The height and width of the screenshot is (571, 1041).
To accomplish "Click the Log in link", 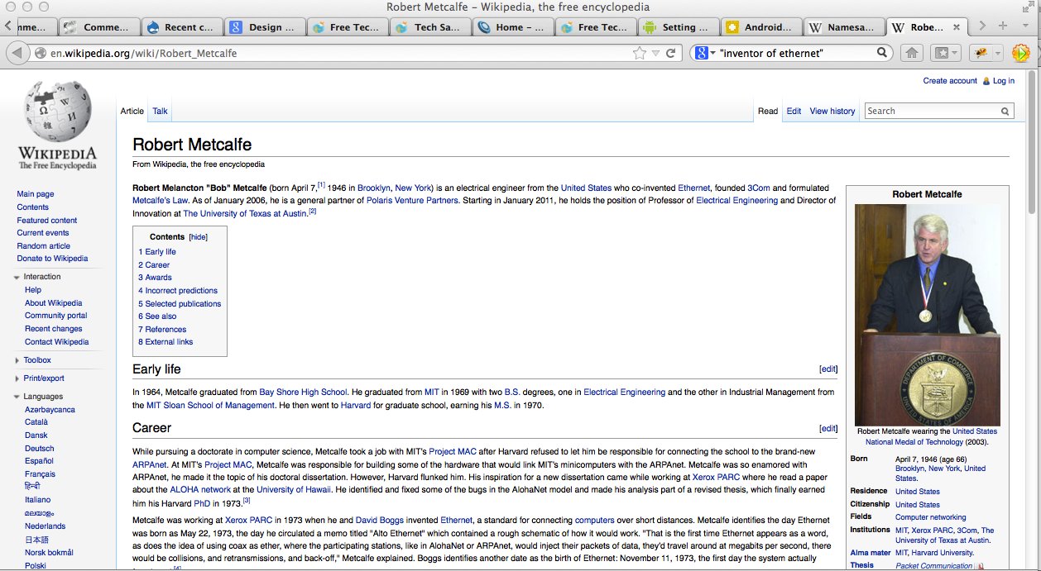I will tap(1004, 81).
